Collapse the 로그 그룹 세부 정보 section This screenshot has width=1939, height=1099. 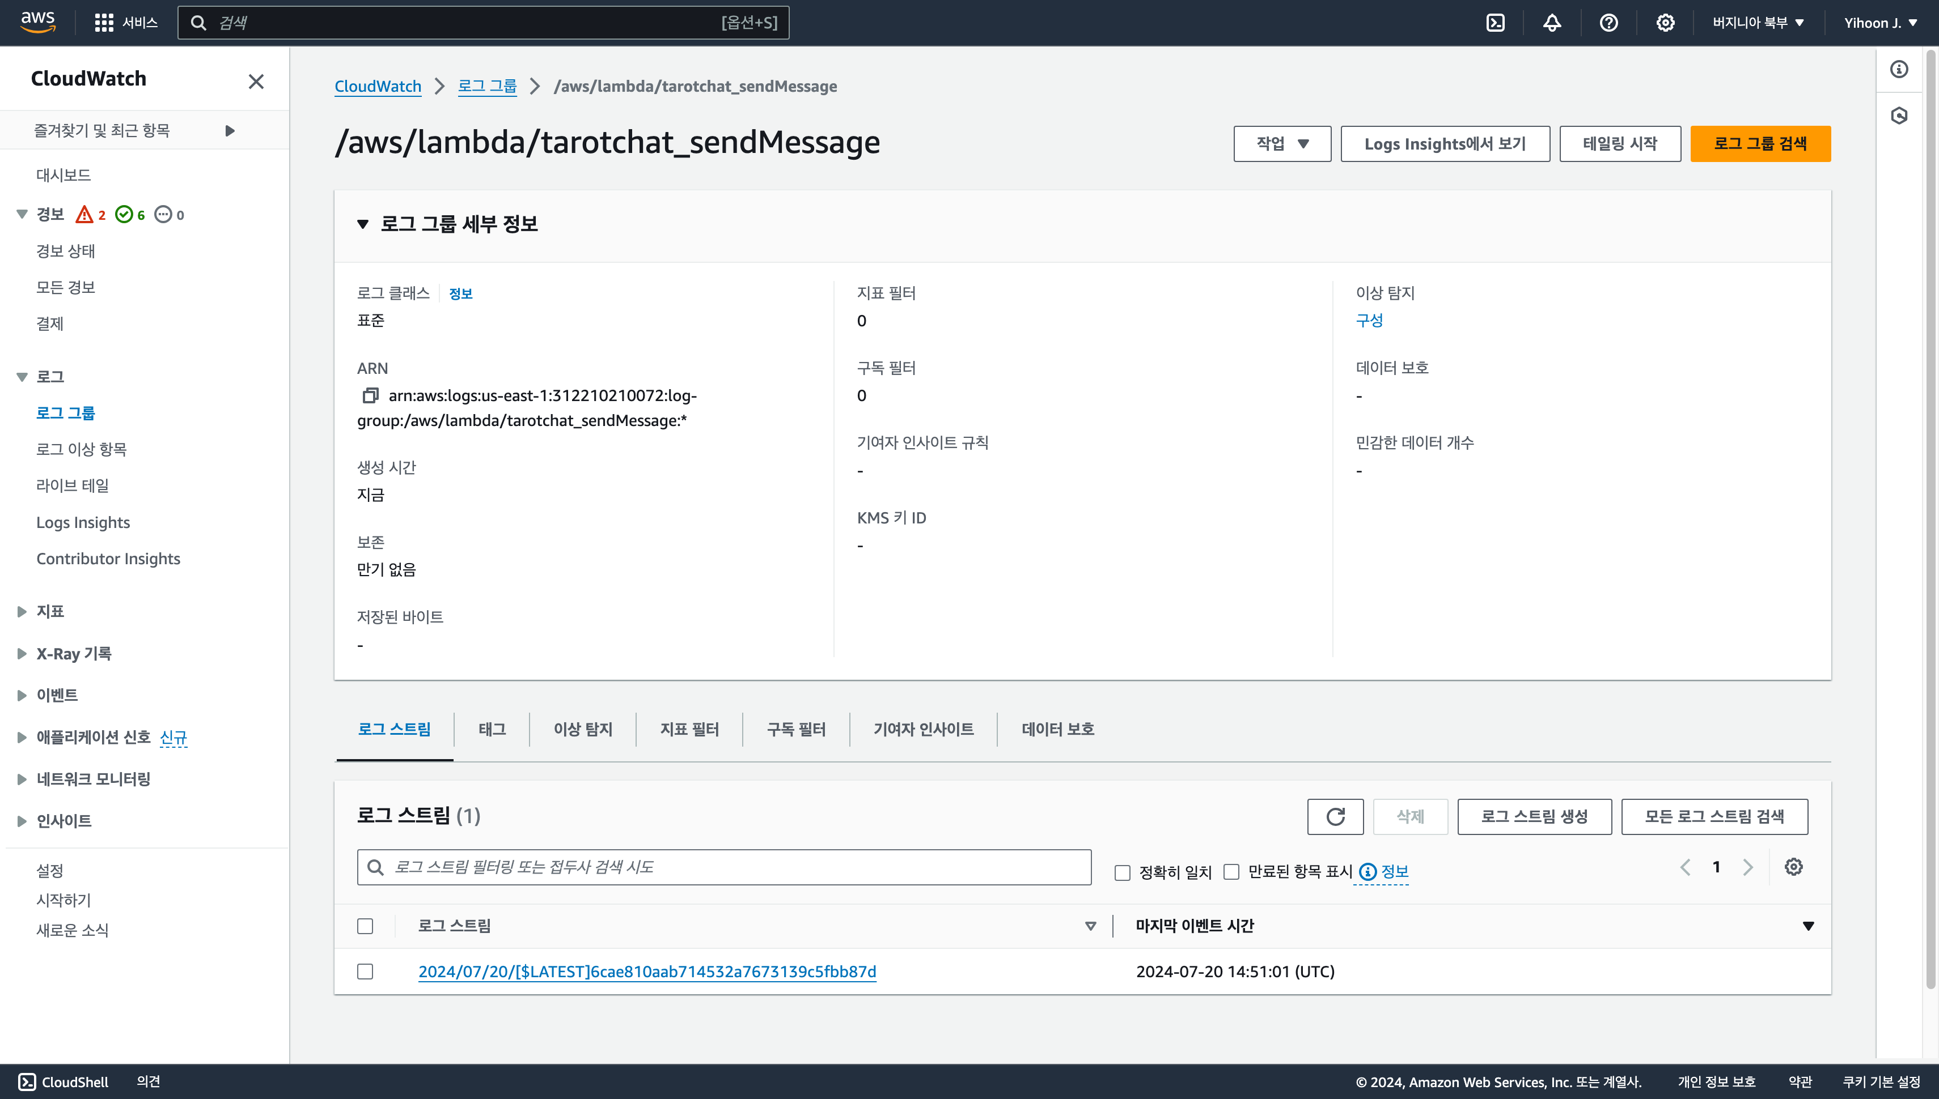363,224
